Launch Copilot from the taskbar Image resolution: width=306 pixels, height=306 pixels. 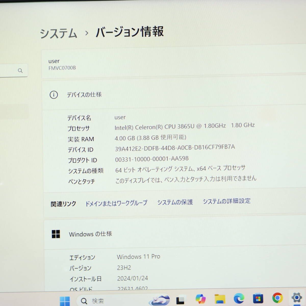(201, 299)
